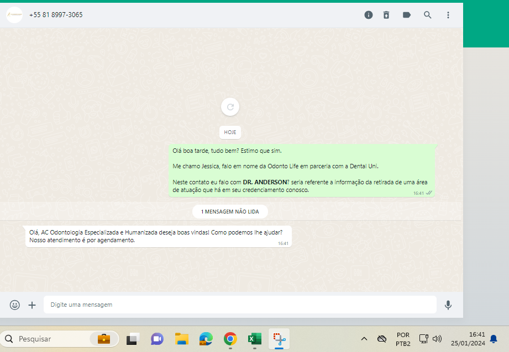509x352 pixels.
Task: Click the briefcase icon in search box
Action: click(x=104, y=339)
